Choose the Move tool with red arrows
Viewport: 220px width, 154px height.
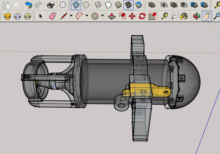click(132, 16)
